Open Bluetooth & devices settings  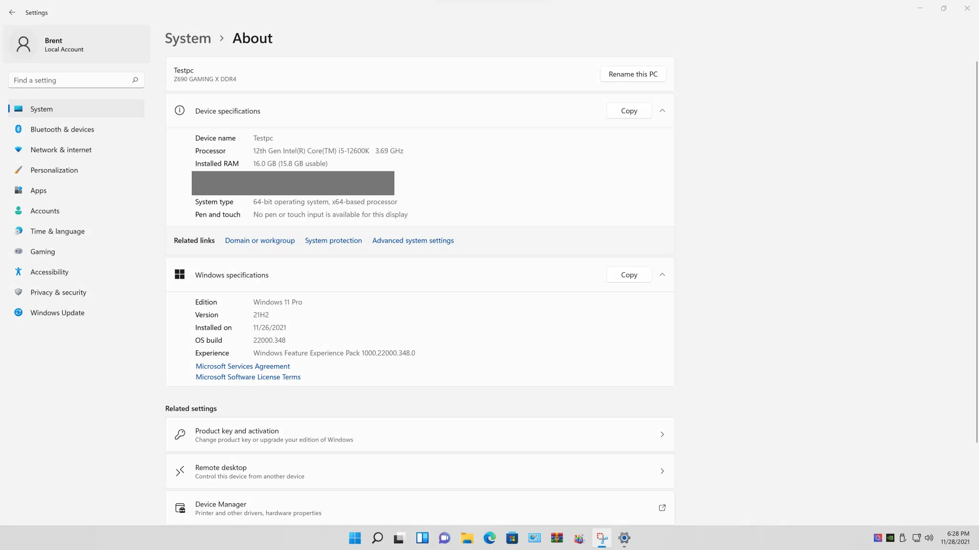(76, 129)
